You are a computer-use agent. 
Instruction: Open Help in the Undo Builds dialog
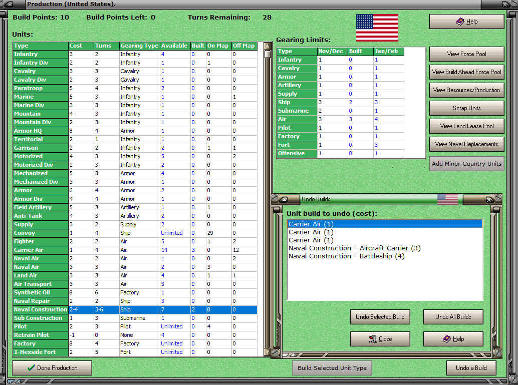click(453, 339)
